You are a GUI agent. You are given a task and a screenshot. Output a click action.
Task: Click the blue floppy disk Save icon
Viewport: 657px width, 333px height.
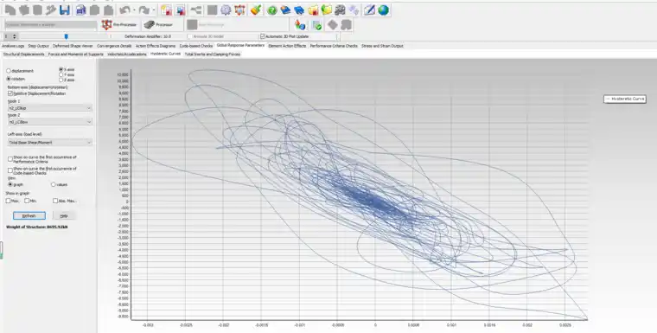point(65,10)
